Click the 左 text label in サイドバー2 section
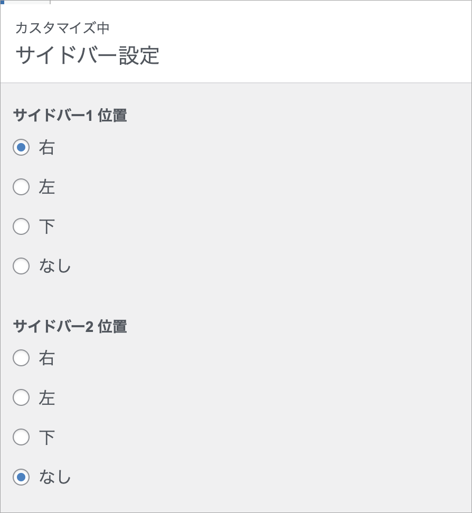 pos(46,397)
